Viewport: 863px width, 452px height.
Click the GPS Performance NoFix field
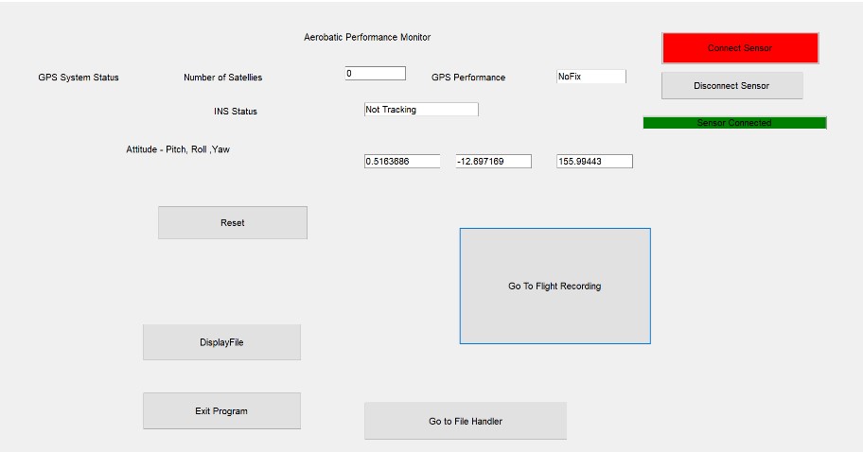tap(591, 77)
